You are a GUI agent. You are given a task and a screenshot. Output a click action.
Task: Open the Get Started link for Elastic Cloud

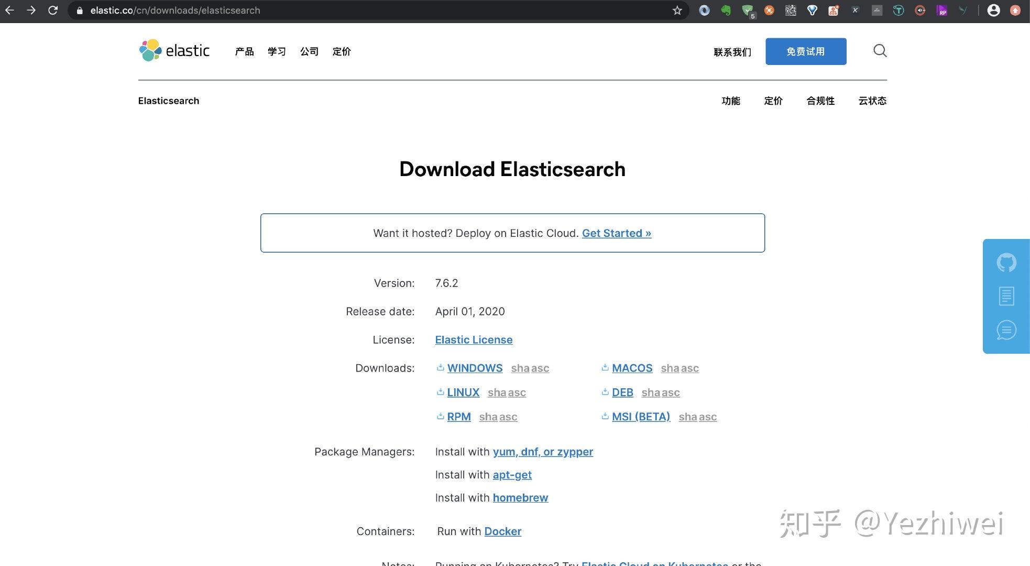[617, 233]
